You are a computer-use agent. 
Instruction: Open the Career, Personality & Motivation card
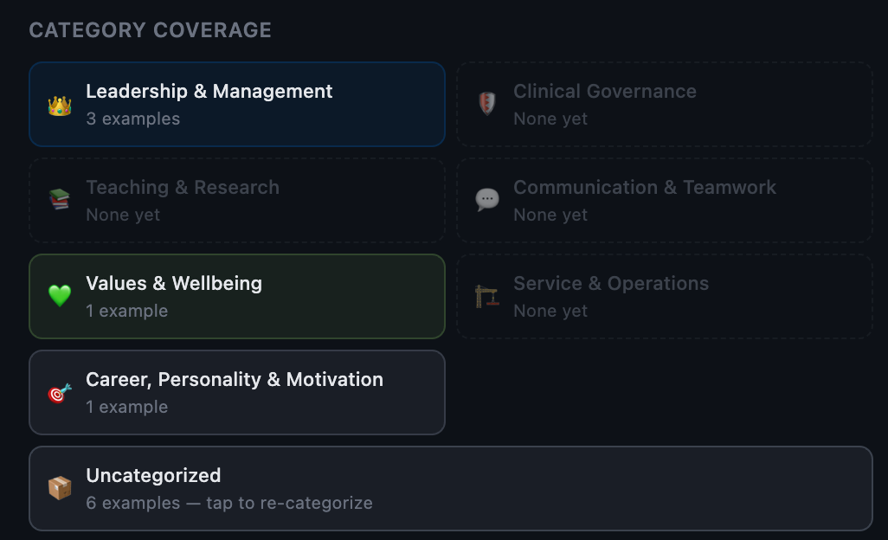(237, 391)
